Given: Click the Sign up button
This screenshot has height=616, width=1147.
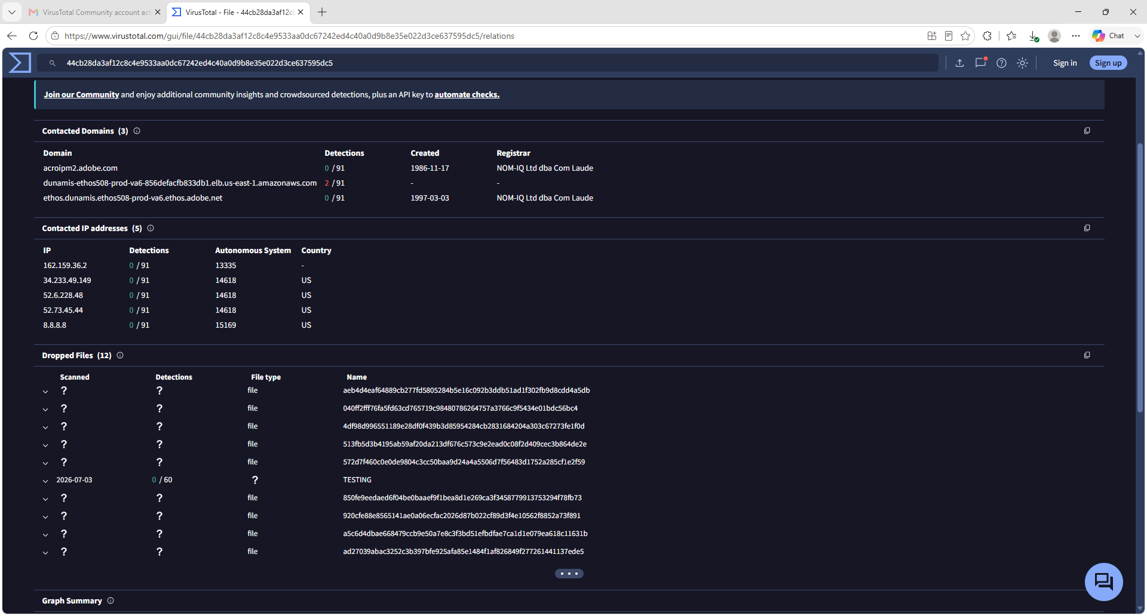Looking at the screenshot, I should [1108, 63].
